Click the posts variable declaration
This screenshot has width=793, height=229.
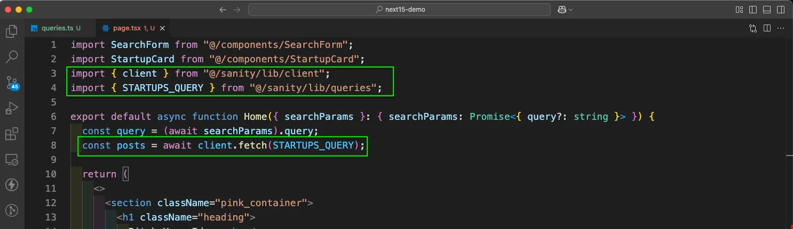[131, 145]
